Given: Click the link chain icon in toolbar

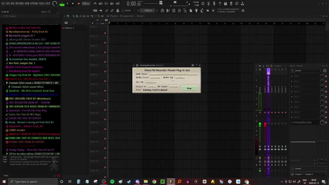Looking at the screenshot, I should (x=112, y=11).
